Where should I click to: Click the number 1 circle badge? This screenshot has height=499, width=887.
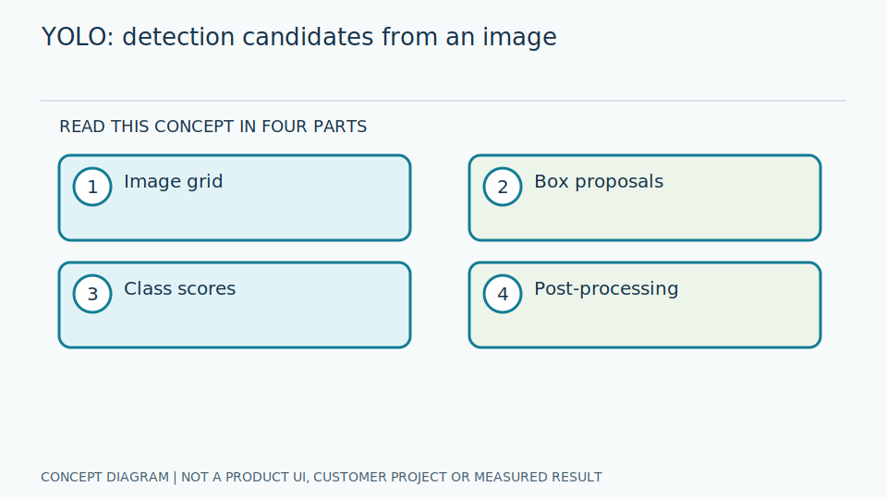[x=92, y=187]
